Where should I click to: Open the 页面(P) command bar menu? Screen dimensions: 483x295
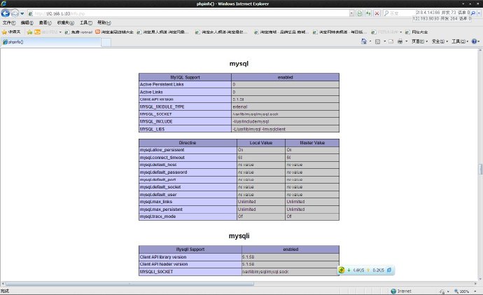419,41
